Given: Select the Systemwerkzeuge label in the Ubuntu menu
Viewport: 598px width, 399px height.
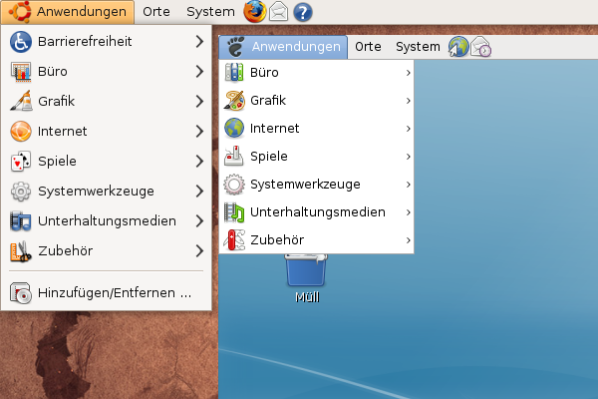Looking at the screenshot, I should [x=96, y=192].
